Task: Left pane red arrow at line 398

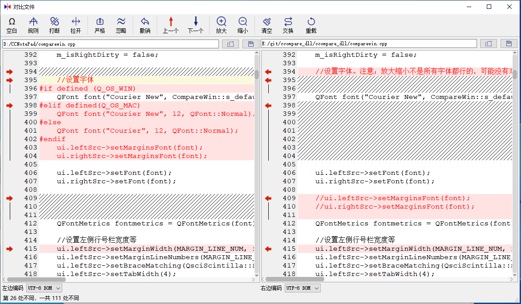Action: click(9, 106)
